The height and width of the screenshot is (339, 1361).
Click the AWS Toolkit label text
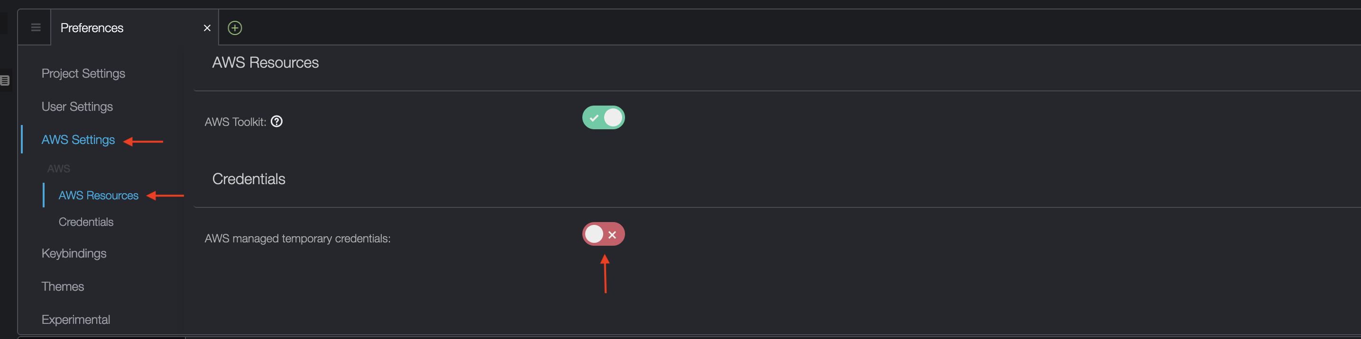[236, 122]
